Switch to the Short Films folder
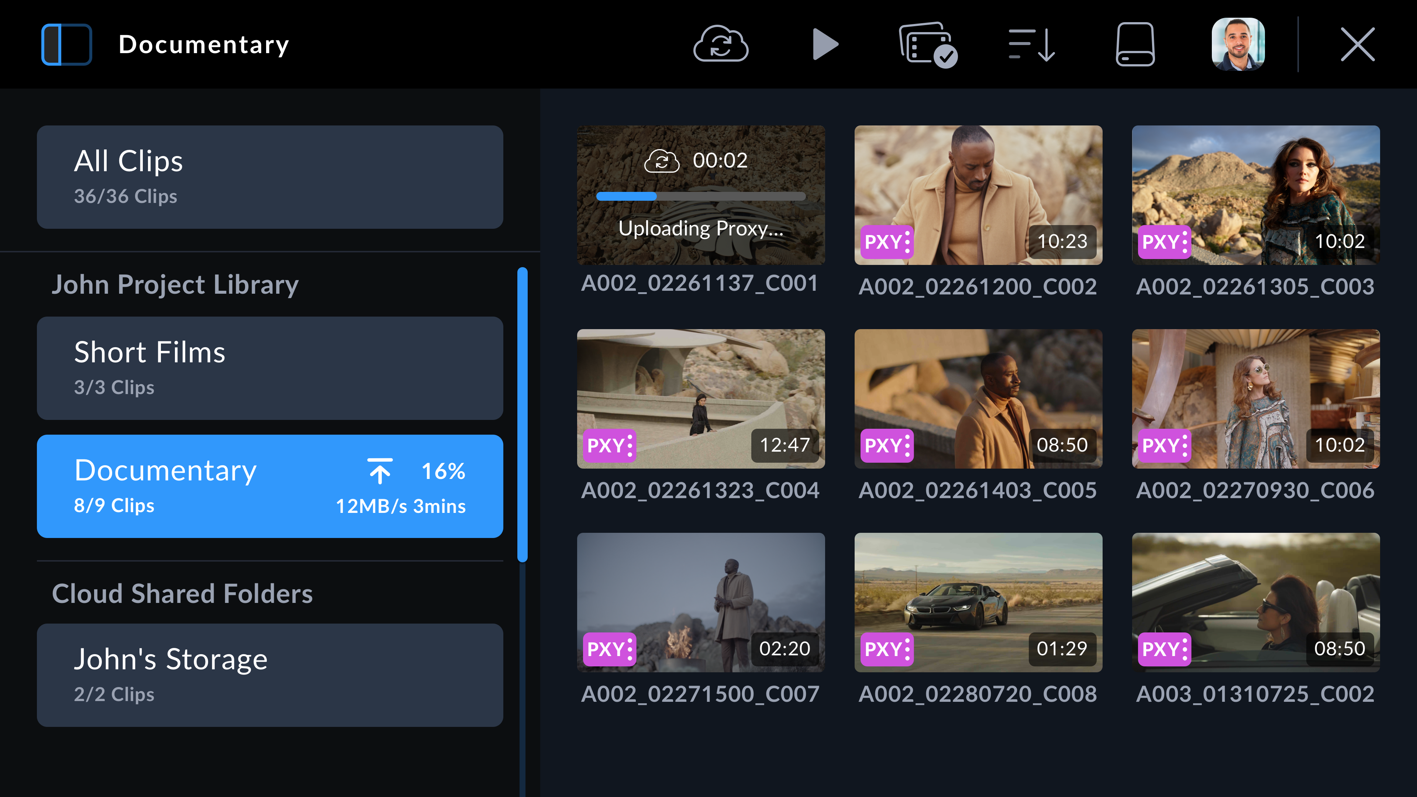The width and height of the screenshot is (1417, 797). pos(269,369)
